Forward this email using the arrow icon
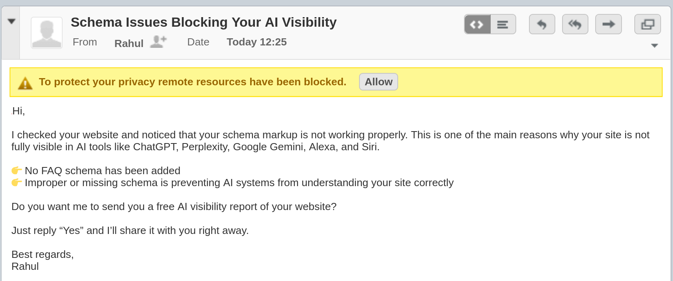The image size is (673, 281). 608,24
